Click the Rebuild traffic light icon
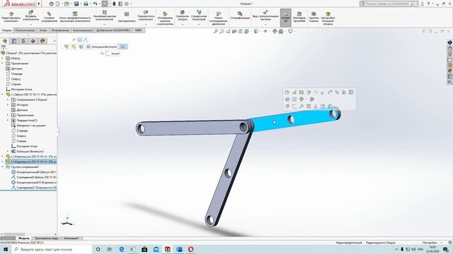The width and height of the screenshot is (453, 254). pyautogui.click(x=114, y=4)
